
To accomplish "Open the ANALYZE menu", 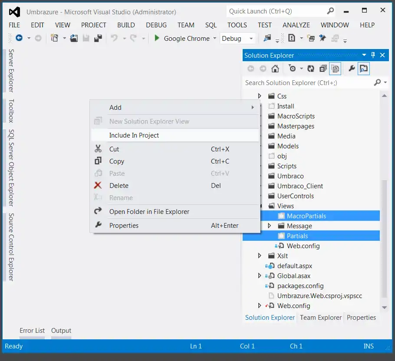I will coord(296,25).
